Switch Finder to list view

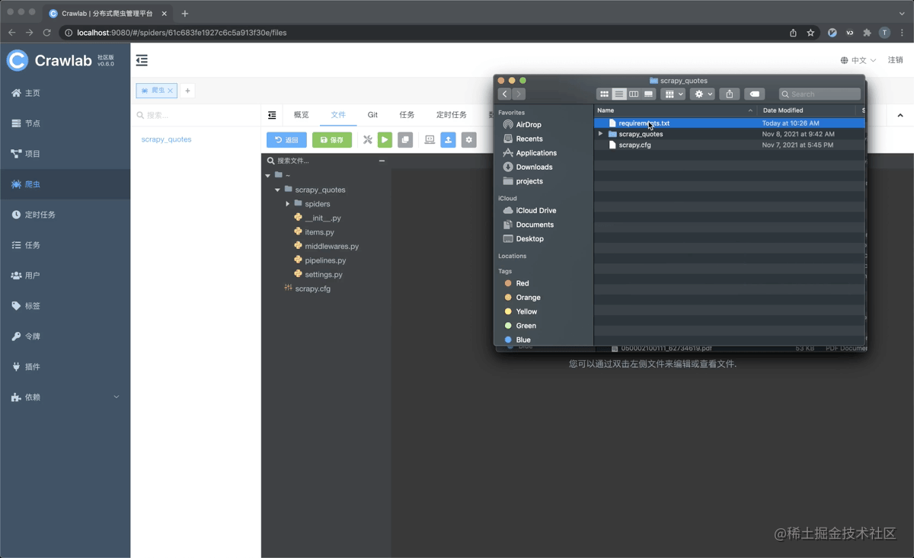click(619, 94)
